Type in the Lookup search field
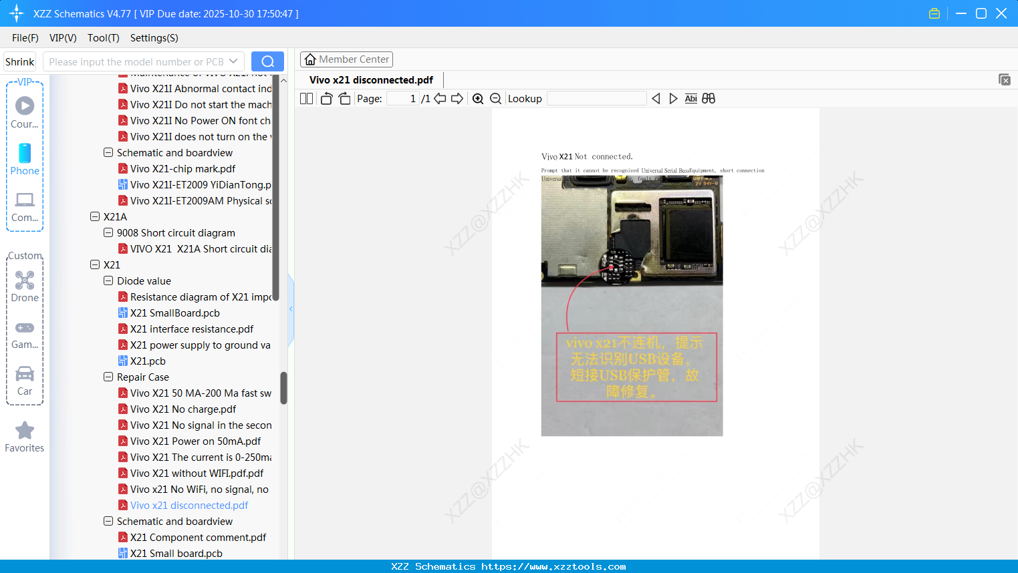1018x573 pixels. point(596,98)
